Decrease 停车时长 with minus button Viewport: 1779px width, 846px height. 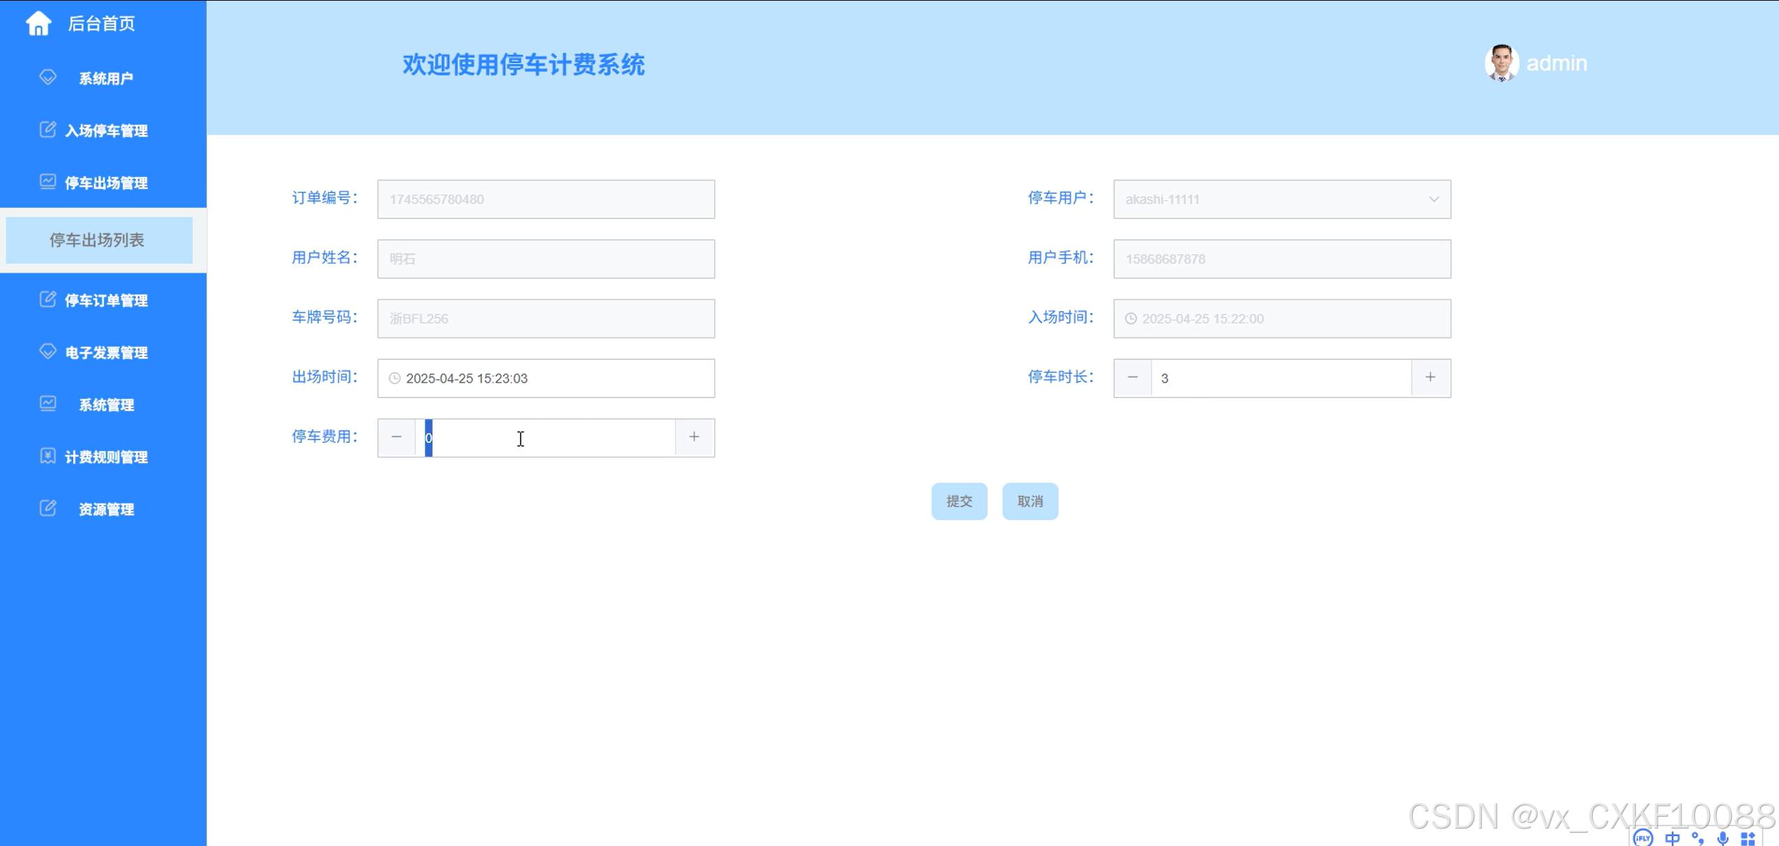point(1132,377)
